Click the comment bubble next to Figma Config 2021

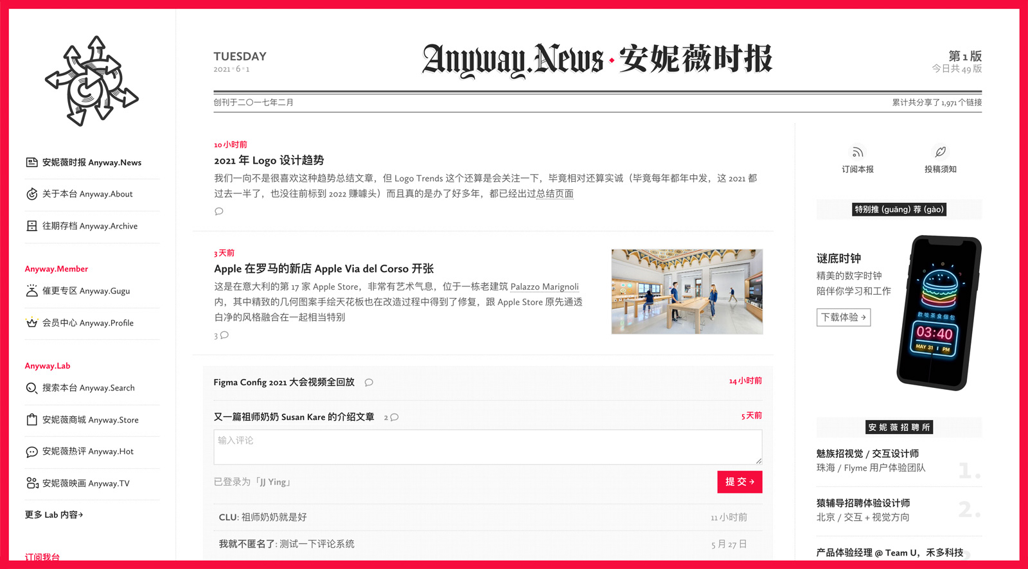pyautogui.click(x=369, y=382)
